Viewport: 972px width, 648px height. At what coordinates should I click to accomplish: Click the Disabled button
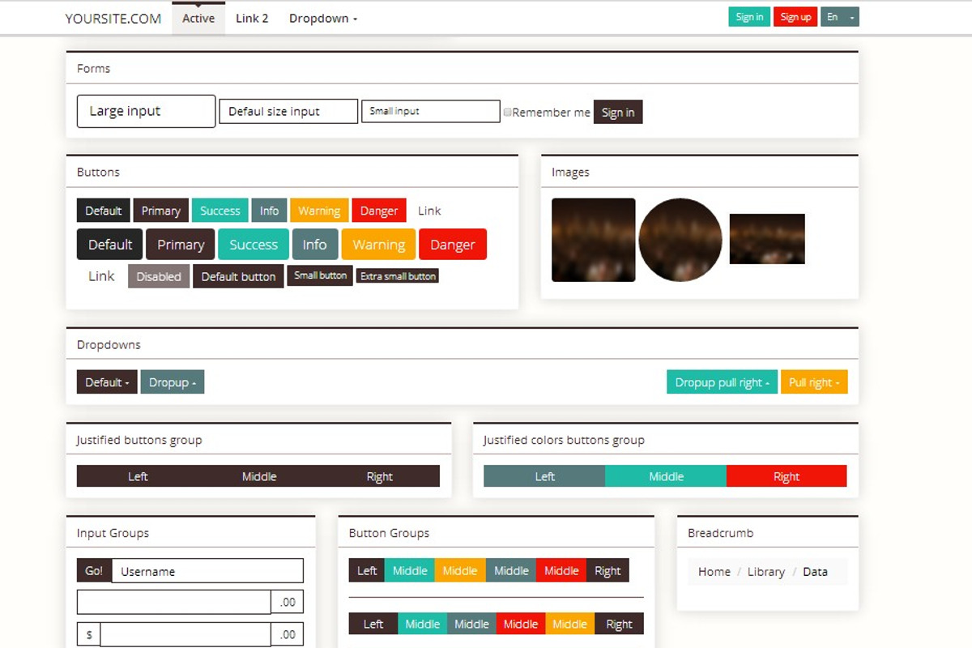click(x=158, y=275)
